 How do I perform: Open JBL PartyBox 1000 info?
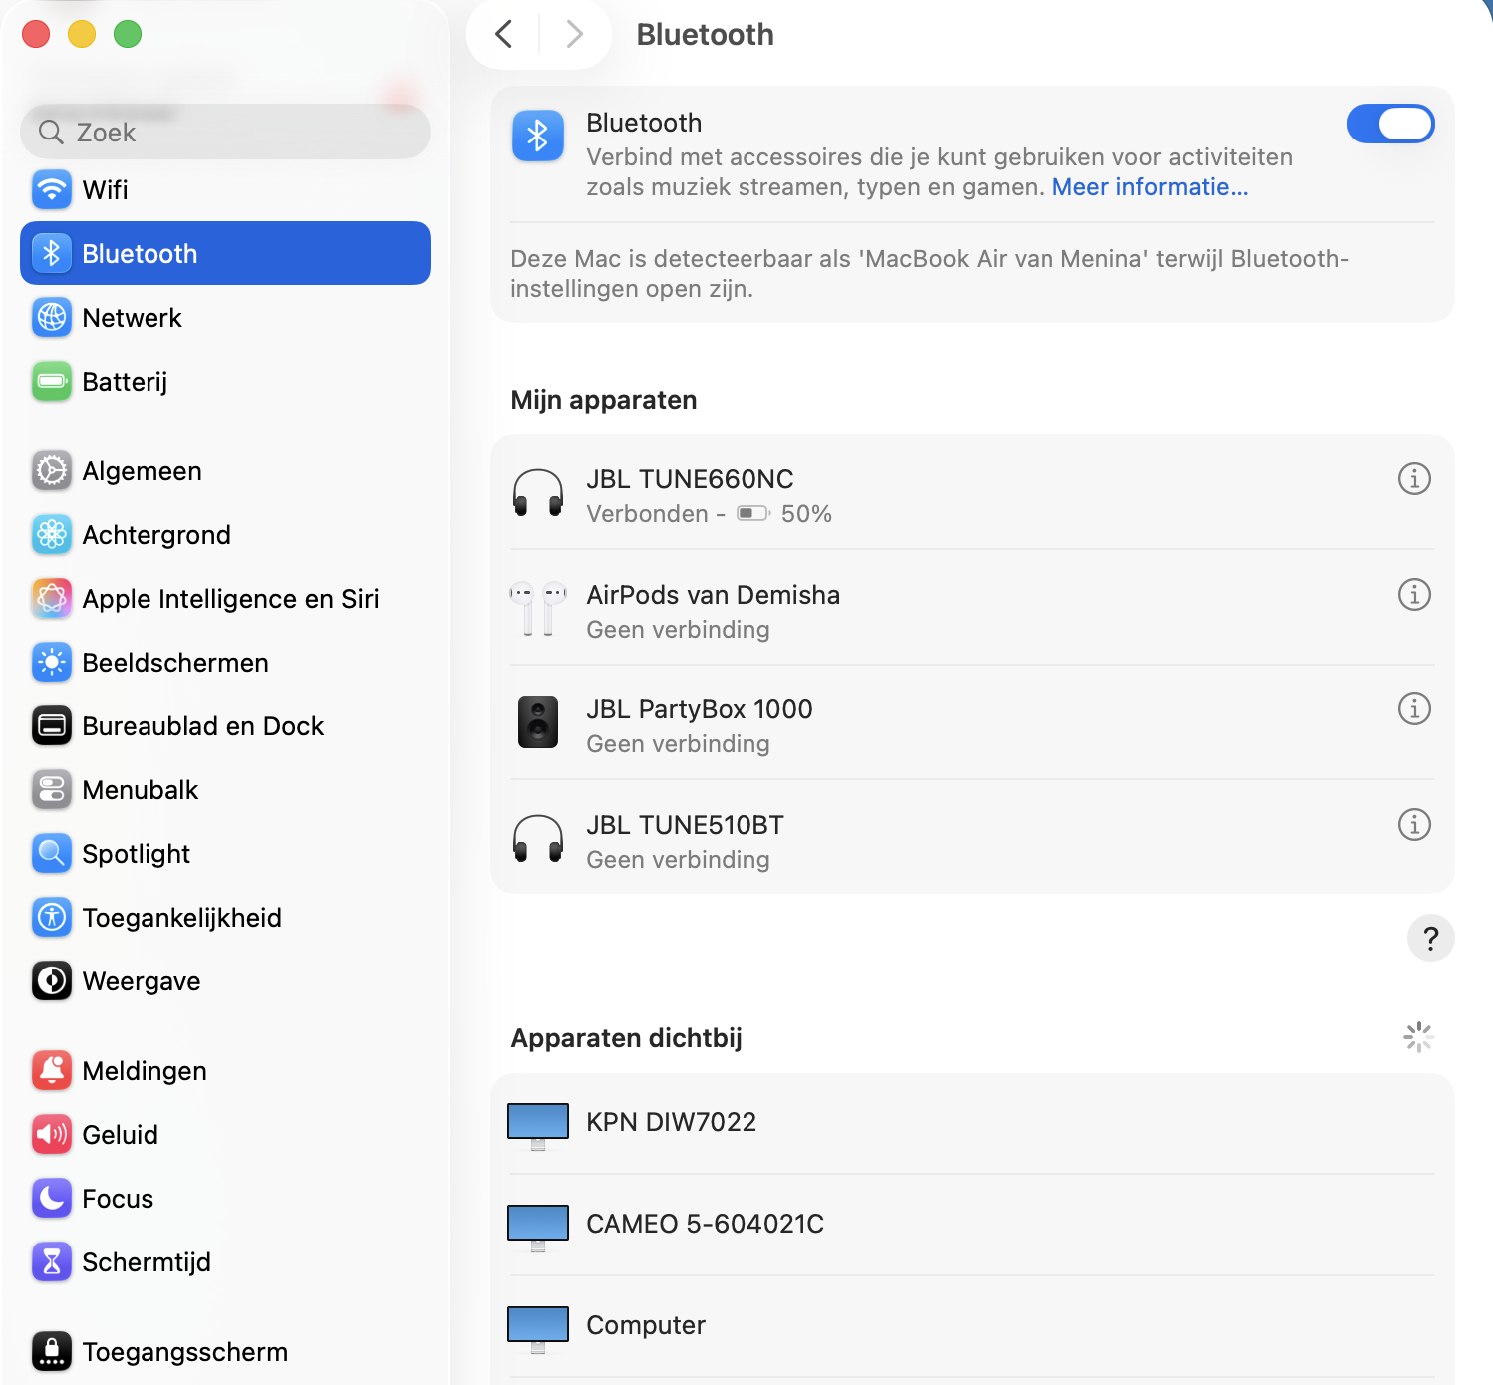1414,709
